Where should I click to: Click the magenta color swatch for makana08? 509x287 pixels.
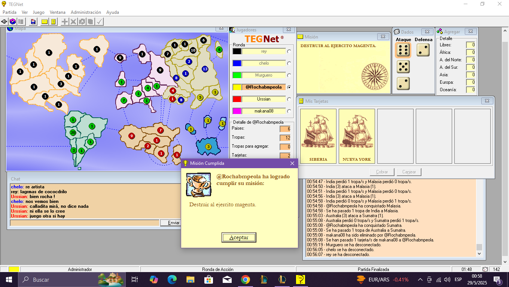click(x=237, y=111)
